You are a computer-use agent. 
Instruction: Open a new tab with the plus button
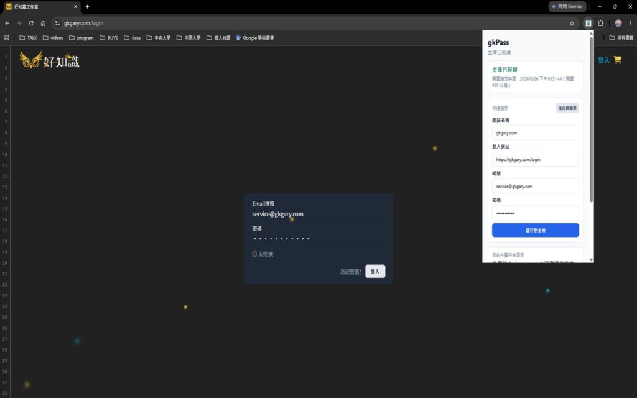pos(87,6)
